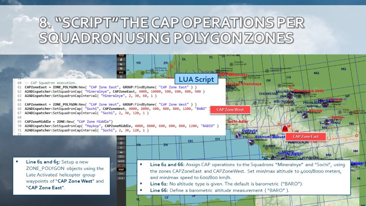This screenshot has height=206, width=366.
Task: Click the distance ruler tool icon
Action: click(121, 178)
